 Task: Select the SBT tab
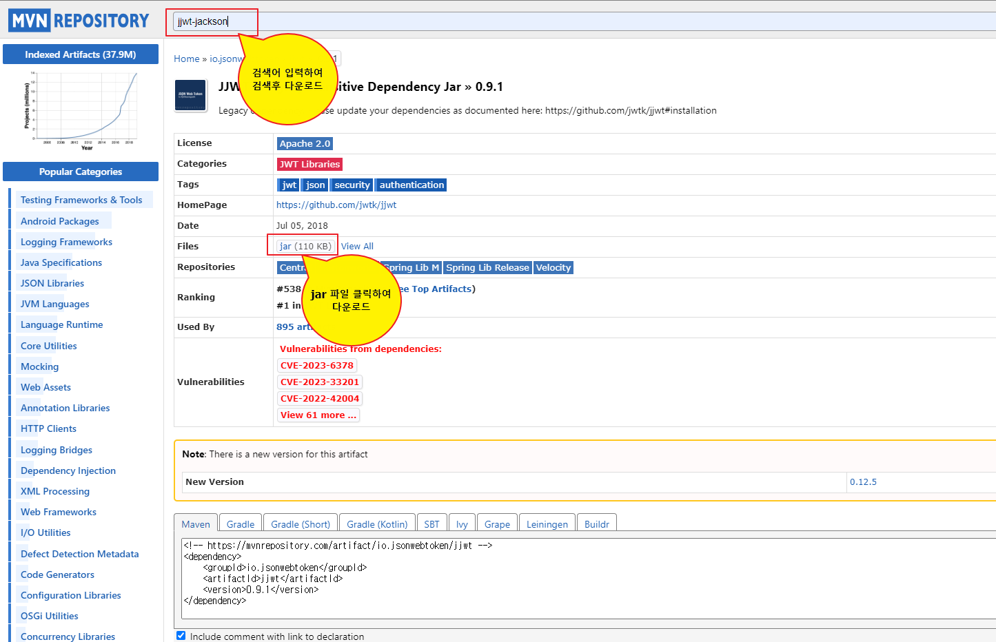click(x=432, y=524)
